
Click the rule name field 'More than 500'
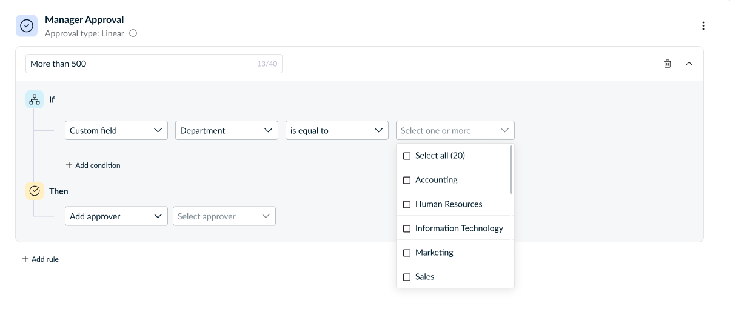(x=139, y=64)
